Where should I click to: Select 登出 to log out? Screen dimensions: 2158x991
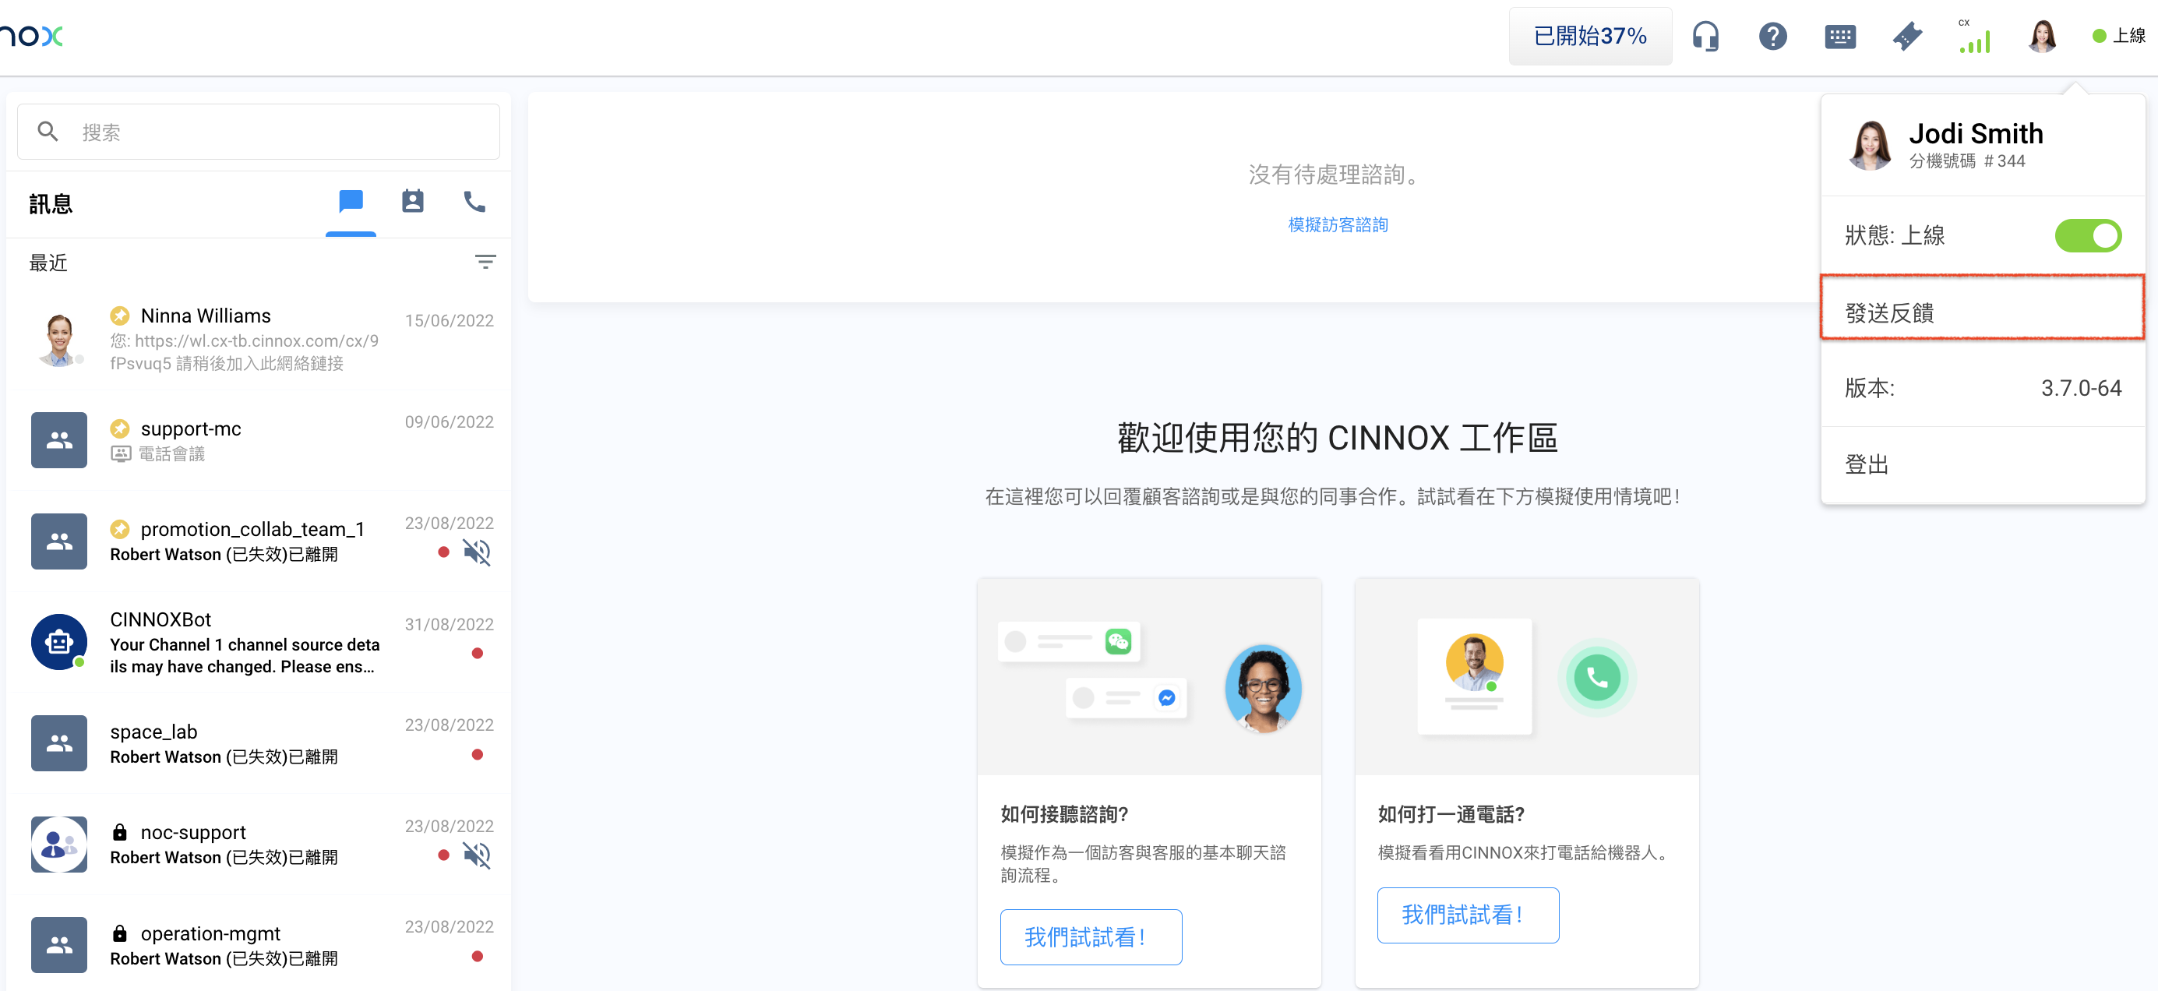1867,464
